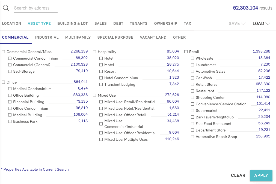Select the Mixed Use: Retail/Residential checkbox
The image size is (276, 184).
pos(101,102)
